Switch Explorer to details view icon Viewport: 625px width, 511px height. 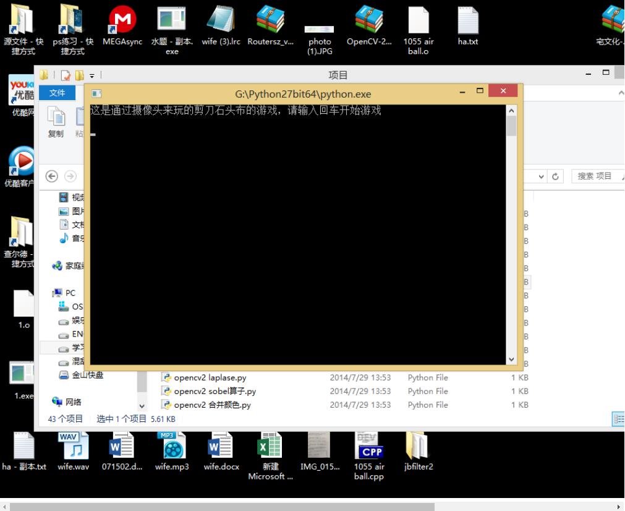pos(618,419)
